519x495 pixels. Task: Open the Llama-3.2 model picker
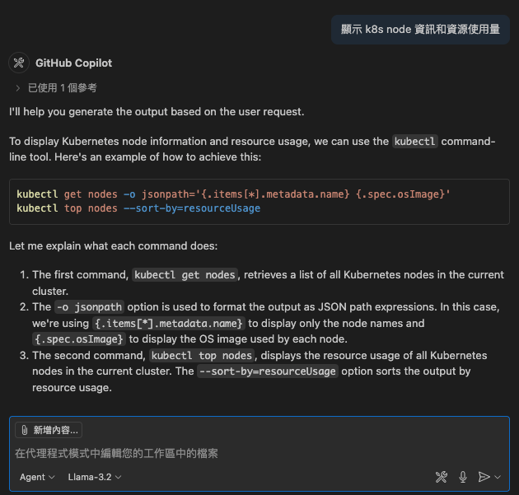tap(95, 477)
